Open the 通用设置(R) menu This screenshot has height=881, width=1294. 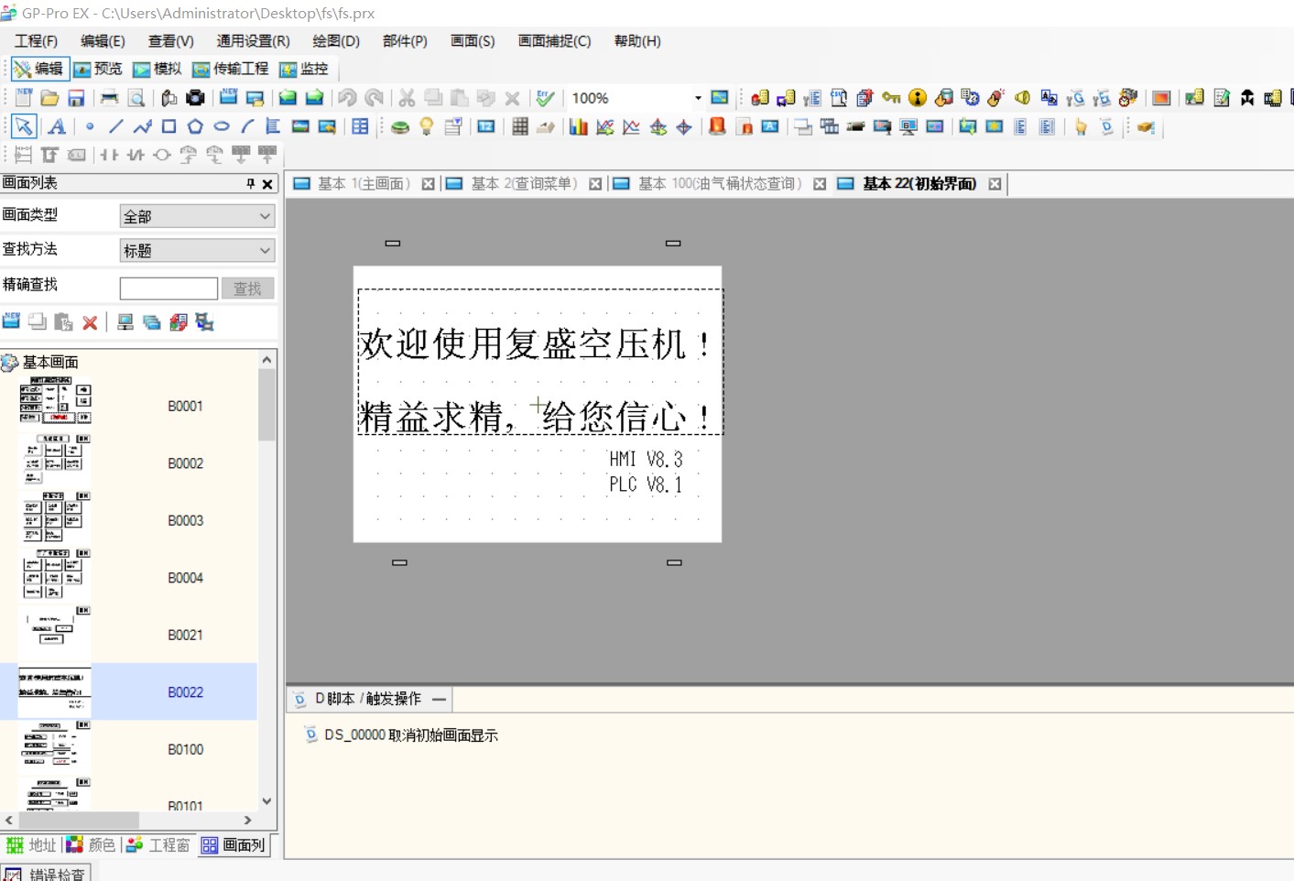(x=253, y=41)
